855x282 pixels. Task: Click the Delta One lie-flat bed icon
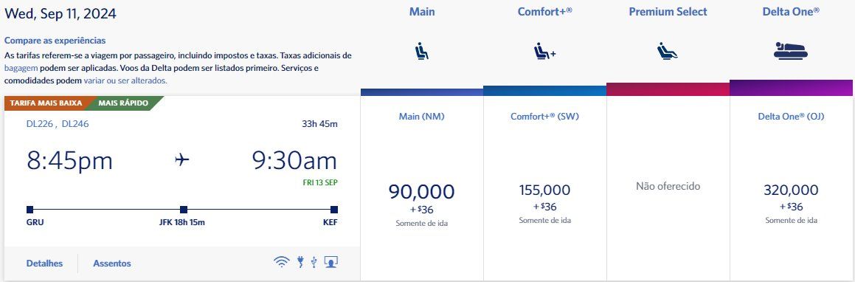click(791, 51)
